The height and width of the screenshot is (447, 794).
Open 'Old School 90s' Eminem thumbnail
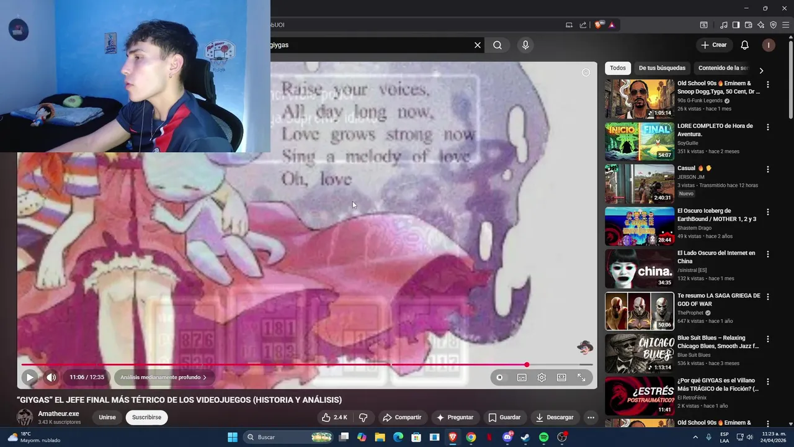(640, 99)
